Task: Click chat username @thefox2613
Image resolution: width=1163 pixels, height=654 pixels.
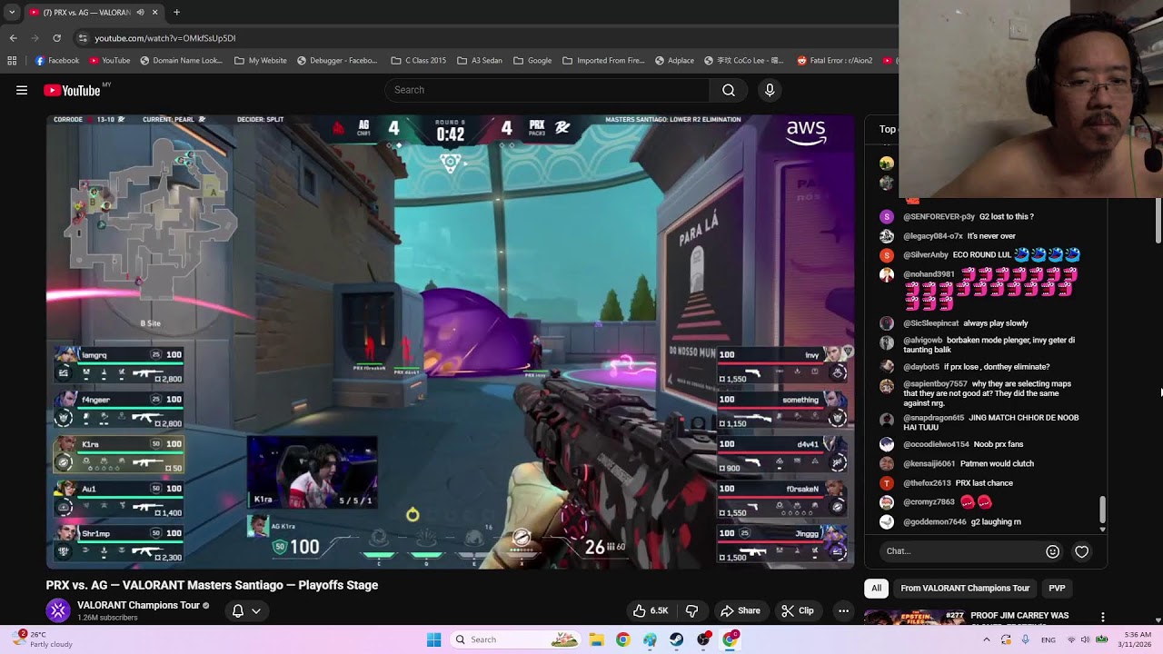Action: pyautogui.click(x=927, y=483)
